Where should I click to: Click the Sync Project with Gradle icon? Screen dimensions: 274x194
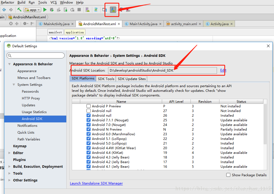[96, 10]
